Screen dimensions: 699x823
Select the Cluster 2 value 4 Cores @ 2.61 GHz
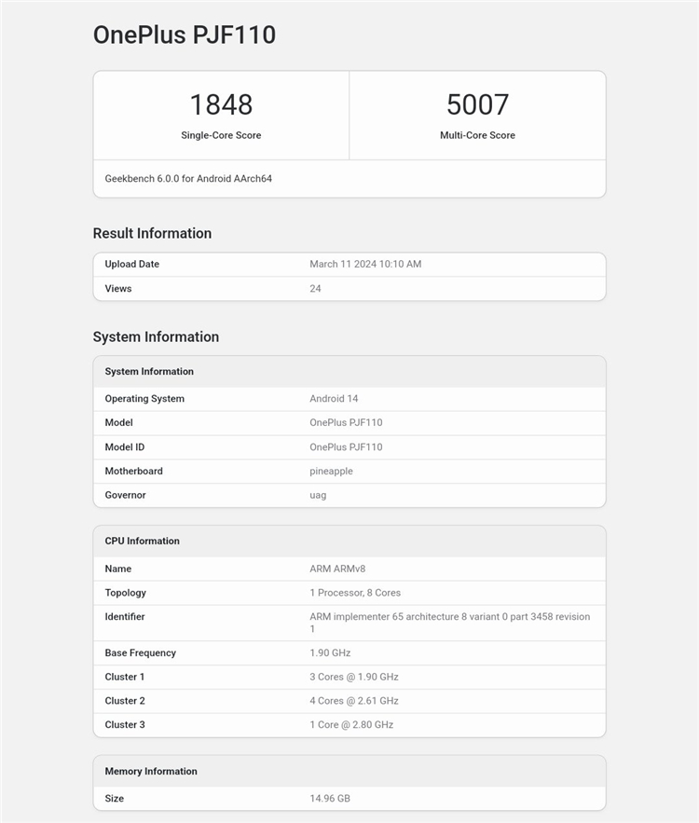click(354, 701)
